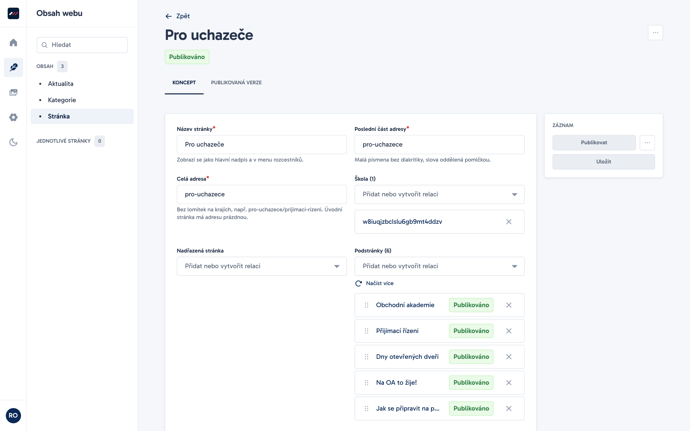Open the Dny otevřených dveří entry
This screenshot has width=690, height=431.
[x=407, y=357]
